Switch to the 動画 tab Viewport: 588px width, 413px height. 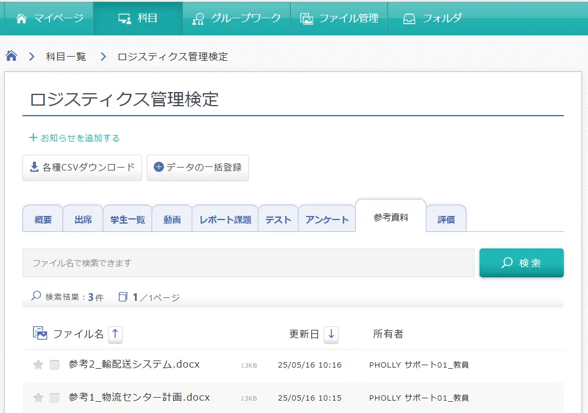[172, 219]
